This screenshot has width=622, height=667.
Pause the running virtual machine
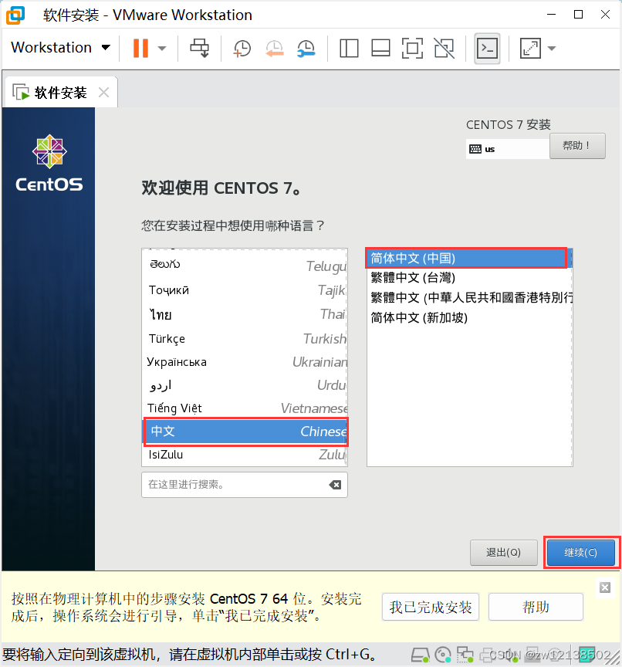click(x=142, y=48)
